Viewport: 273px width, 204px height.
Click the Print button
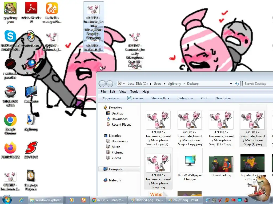click(x=204, y=98)
